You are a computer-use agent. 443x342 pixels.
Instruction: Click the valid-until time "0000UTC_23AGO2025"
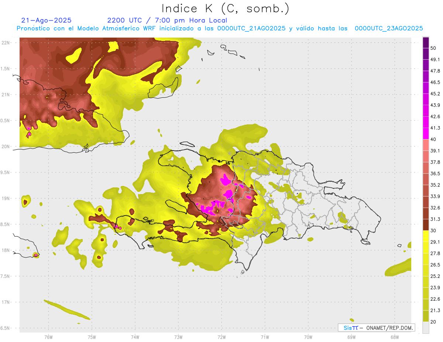tap(389, 28)
